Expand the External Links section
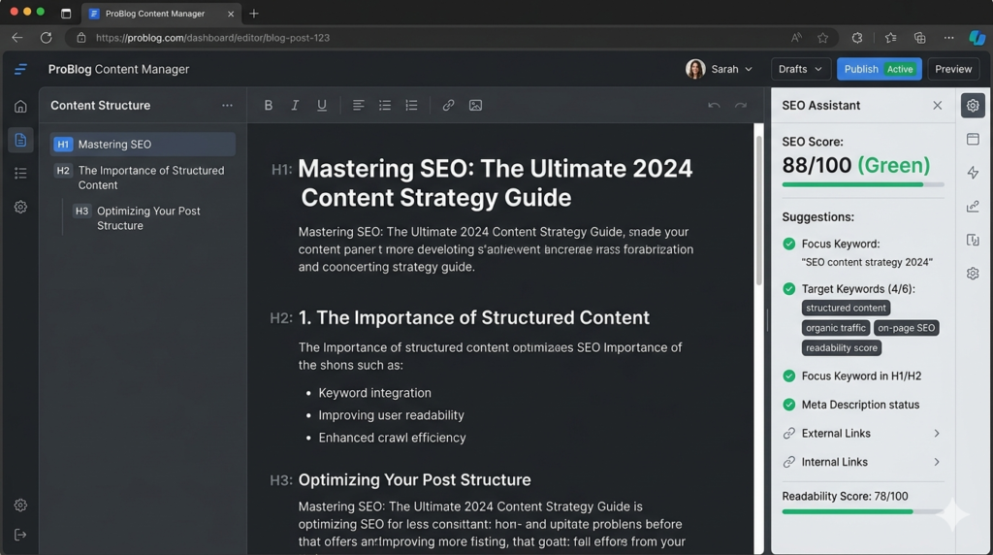Image resolution: width=993 pixels, height=555 pixels. 861,434
